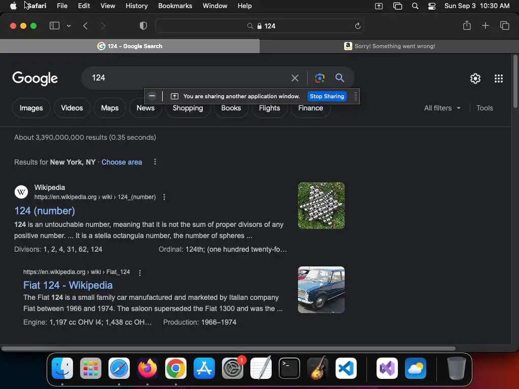Open more options beside Choose area
Image resolution: width=519 pixels, height=389 pixels.
[x=155, y=162]
